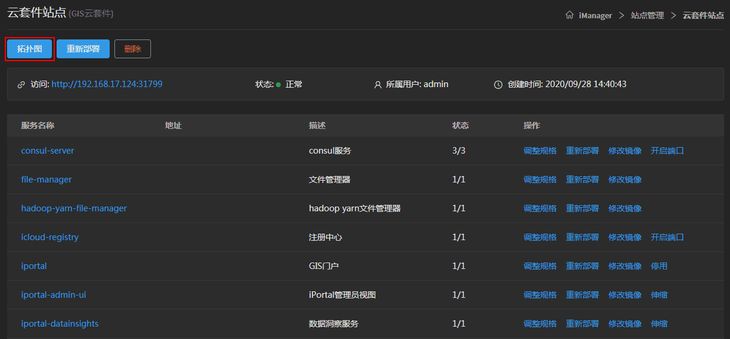This screenshot has width=730, height=339.
Task: Click 开启端口 for icloud-registry
Action: pyautogui.click(x=667, y=237)
